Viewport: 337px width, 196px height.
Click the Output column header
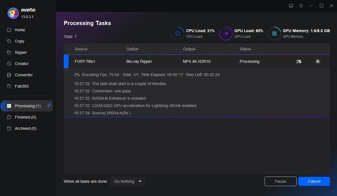point(189,49)
